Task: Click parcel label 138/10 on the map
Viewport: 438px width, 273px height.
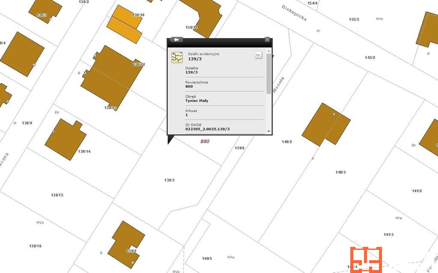Action: click(x=138, y=15)
